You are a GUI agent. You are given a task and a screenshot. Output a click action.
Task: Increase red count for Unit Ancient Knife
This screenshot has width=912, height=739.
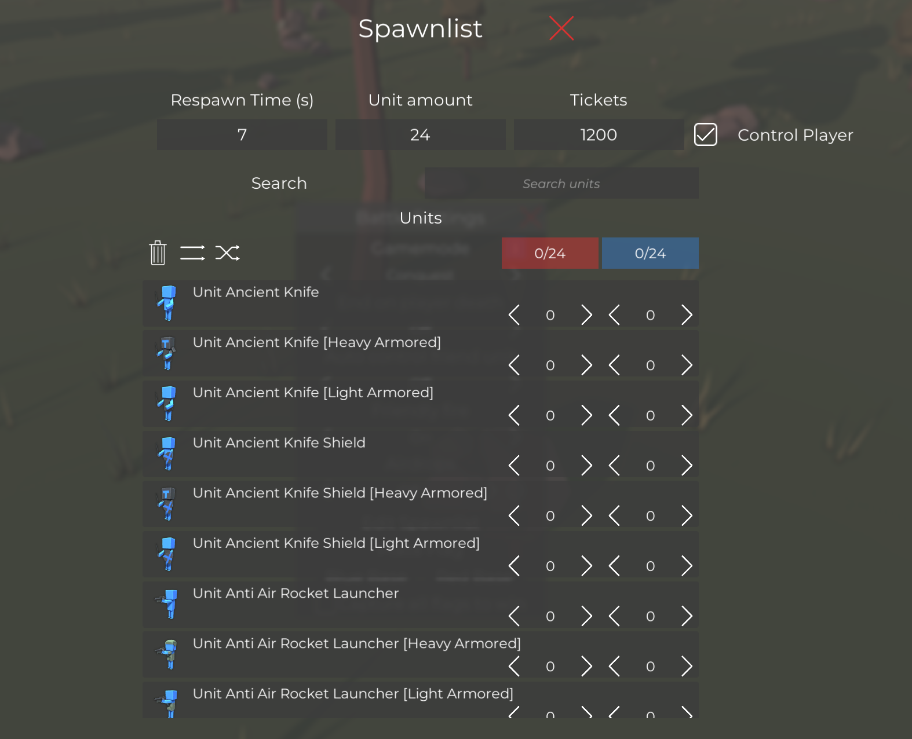tap(586, 315)
